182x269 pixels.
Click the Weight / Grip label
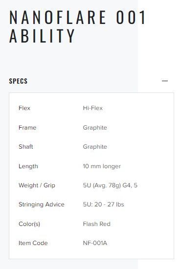point(37,185)
